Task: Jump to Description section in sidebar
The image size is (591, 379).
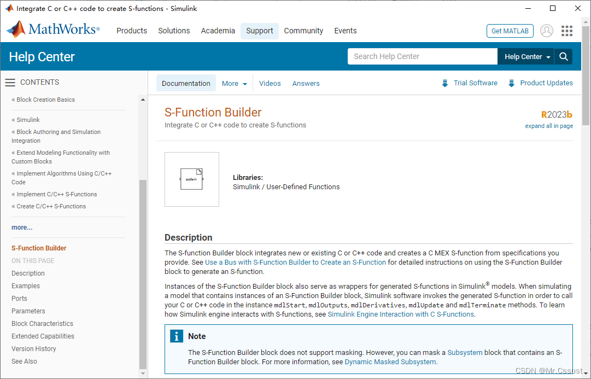Action: (x=28, y=273)
